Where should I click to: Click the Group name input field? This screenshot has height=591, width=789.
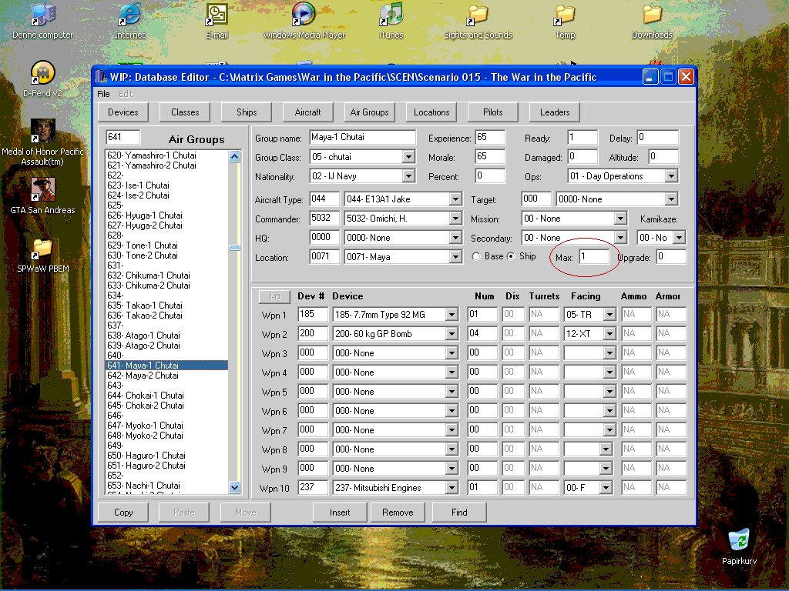pos(362,138)
